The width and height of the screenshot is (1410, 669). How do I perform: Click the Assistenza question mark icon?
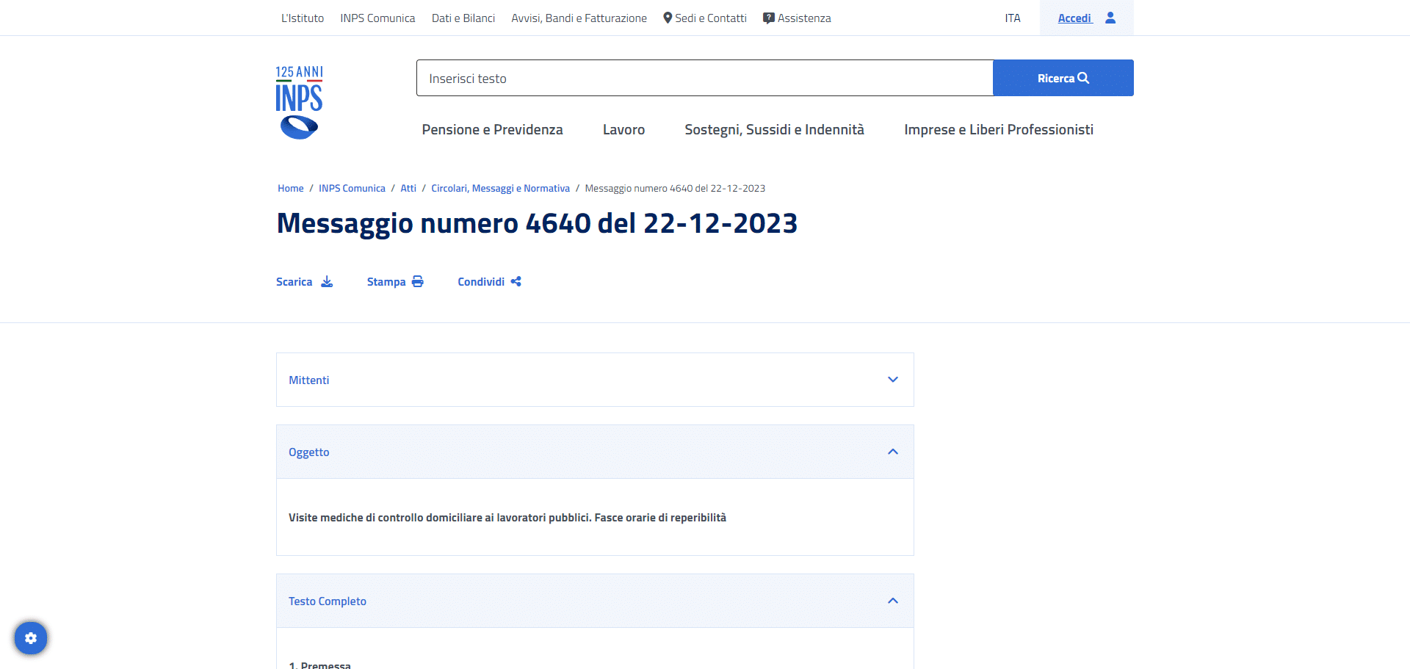pos(768,18)
